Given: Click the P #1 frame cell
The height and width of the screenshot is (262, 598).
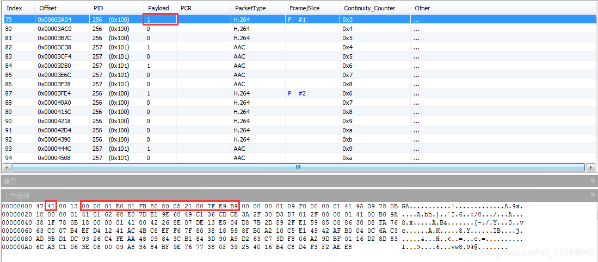Looking at the screenshot, I should tap(297, 20).
